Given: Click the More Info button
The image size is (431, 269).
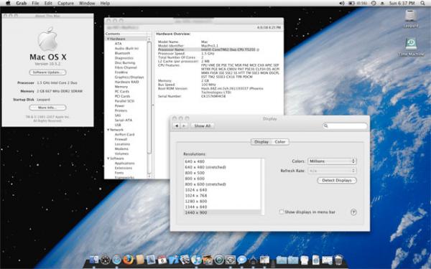Looking at the screenshot, I should click(x=47, y=108).
